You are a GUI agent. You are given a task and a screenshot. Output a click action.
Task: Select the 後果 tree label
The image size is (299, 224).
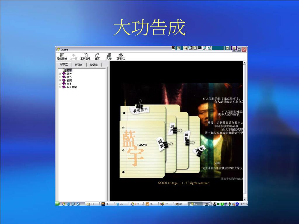[69, 84]
